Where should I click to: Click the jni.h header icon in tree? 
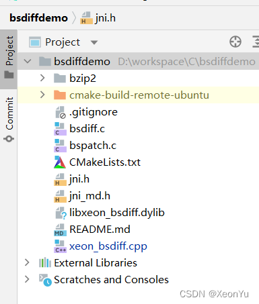pyautogui.click(x=60, y=179)
